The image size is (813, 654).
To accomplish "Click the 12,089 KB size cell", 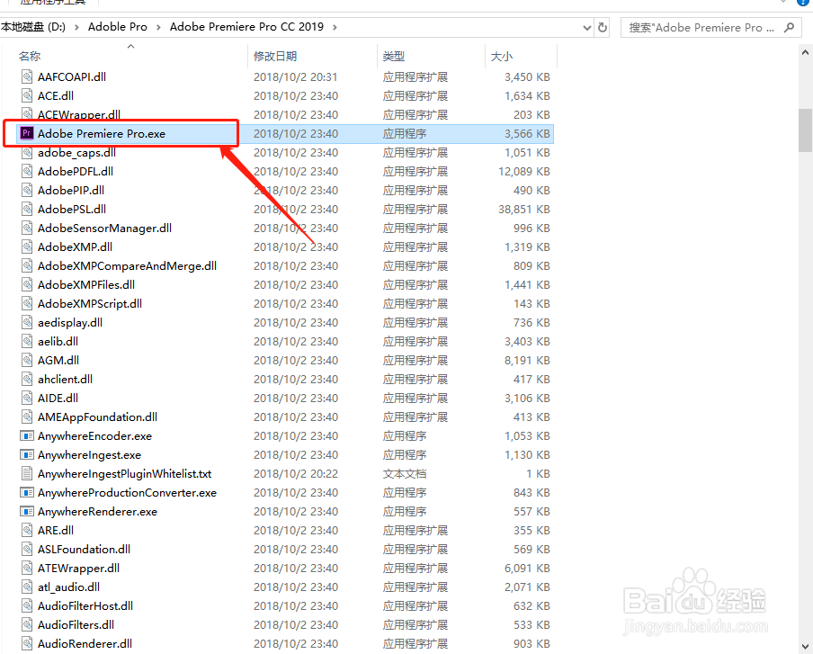I will tap(523, 171).
